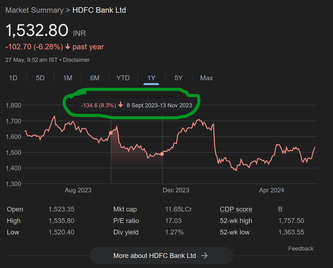
Task: Switch to the 1D time range tab
Action: pyautogui.click(x=13, y=78)
